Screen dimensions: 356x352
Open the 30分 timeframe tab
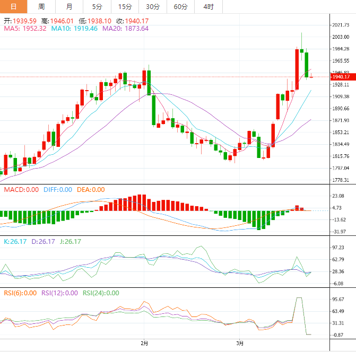click(x=153, y=6)
